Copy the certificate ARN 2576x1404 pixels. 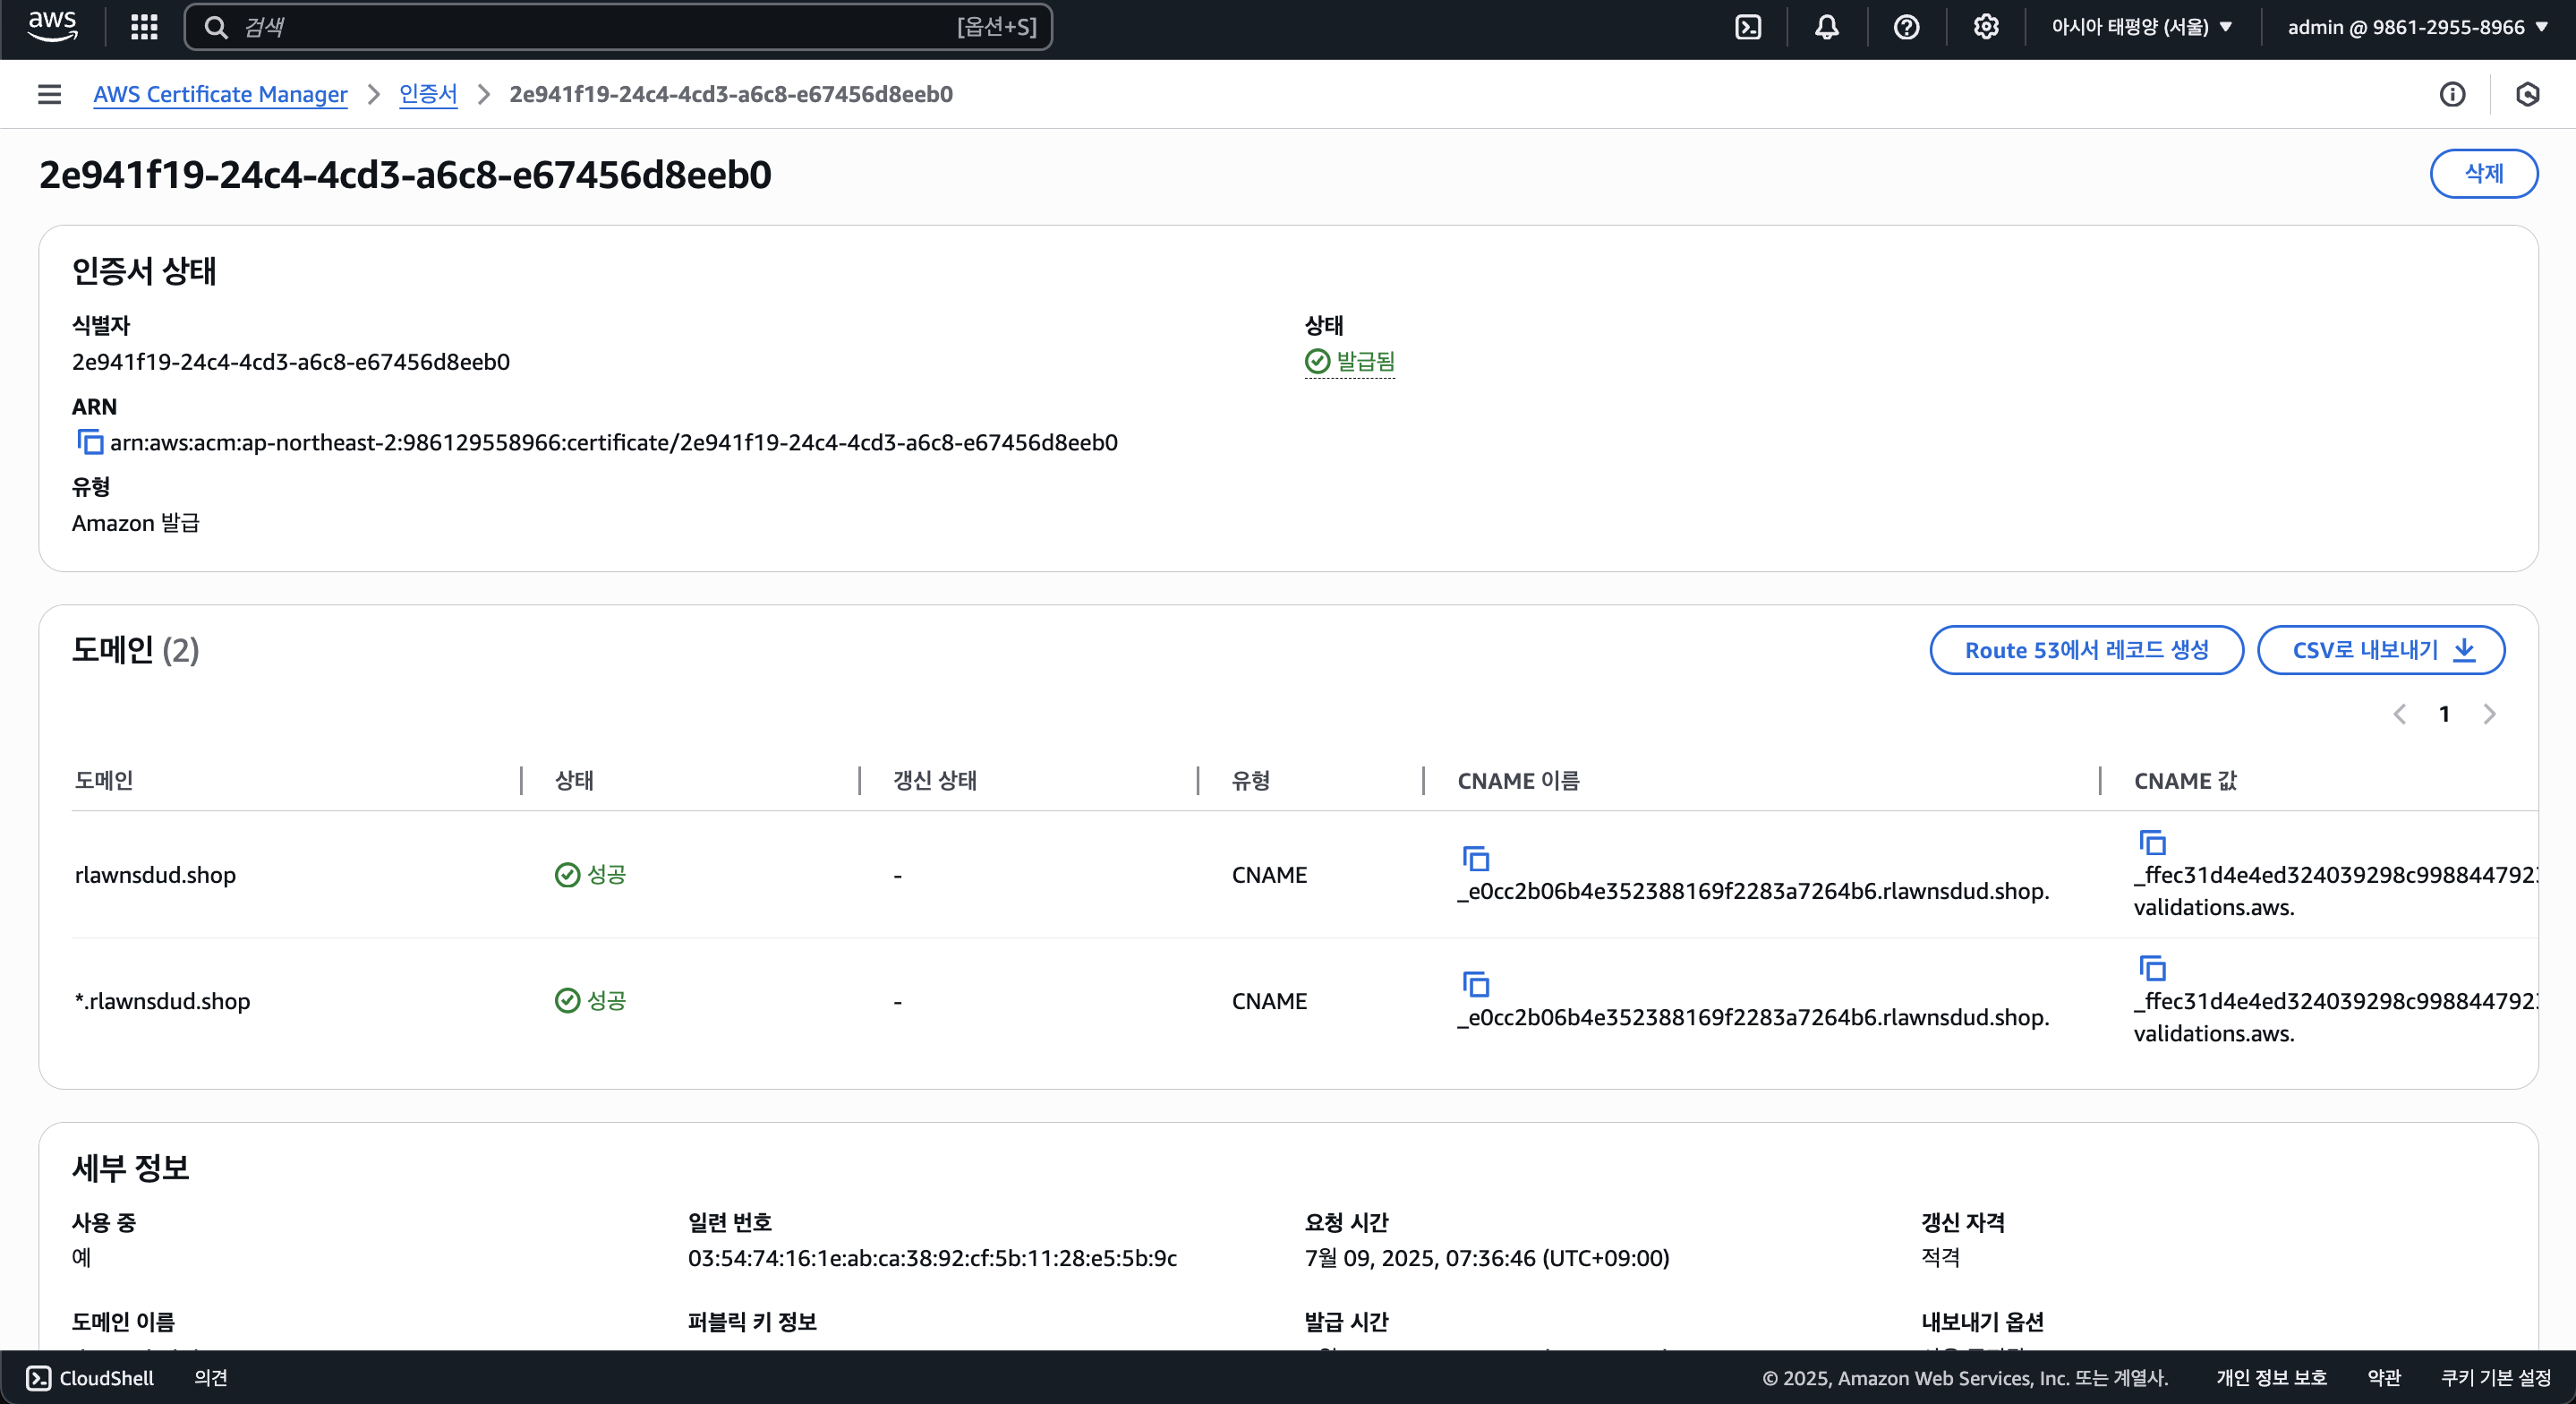tap(90, 442)
